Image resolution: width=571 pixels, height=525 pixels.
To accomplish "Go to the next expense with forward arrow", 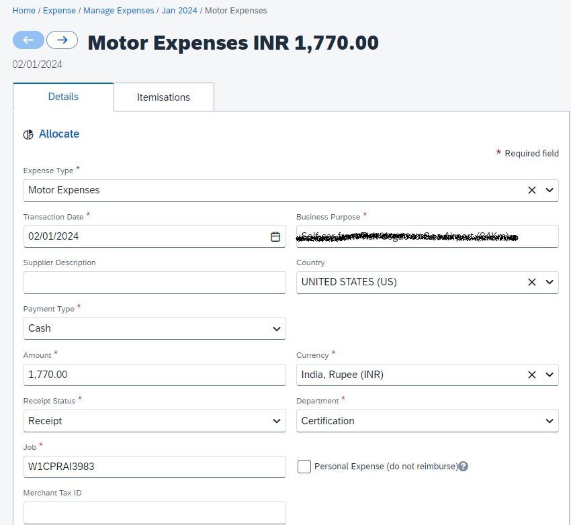I will coord(62,40).
